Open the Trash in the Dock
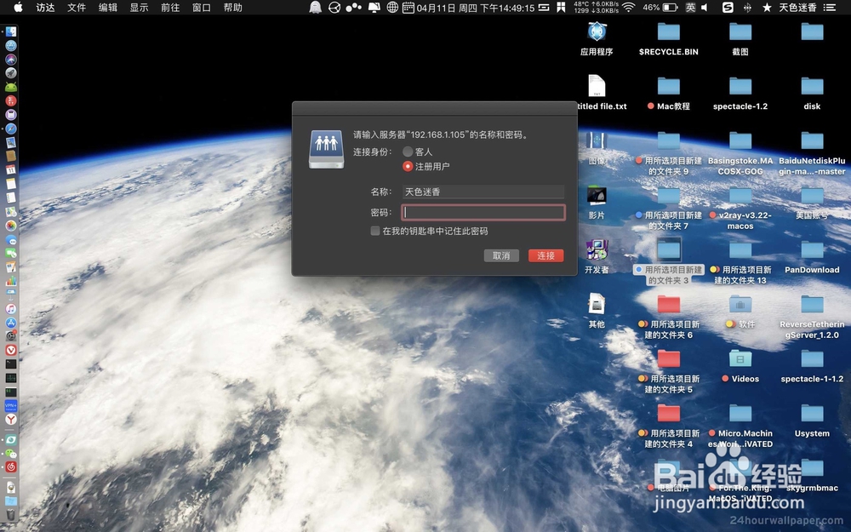Image resolution: width=851 pixels, height=532 pixels. (11, 514)
